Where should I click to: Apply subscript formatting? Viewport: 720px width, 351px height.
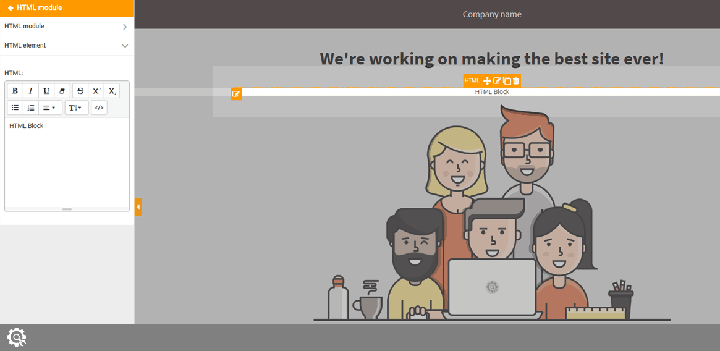click(x=112, y=91)
